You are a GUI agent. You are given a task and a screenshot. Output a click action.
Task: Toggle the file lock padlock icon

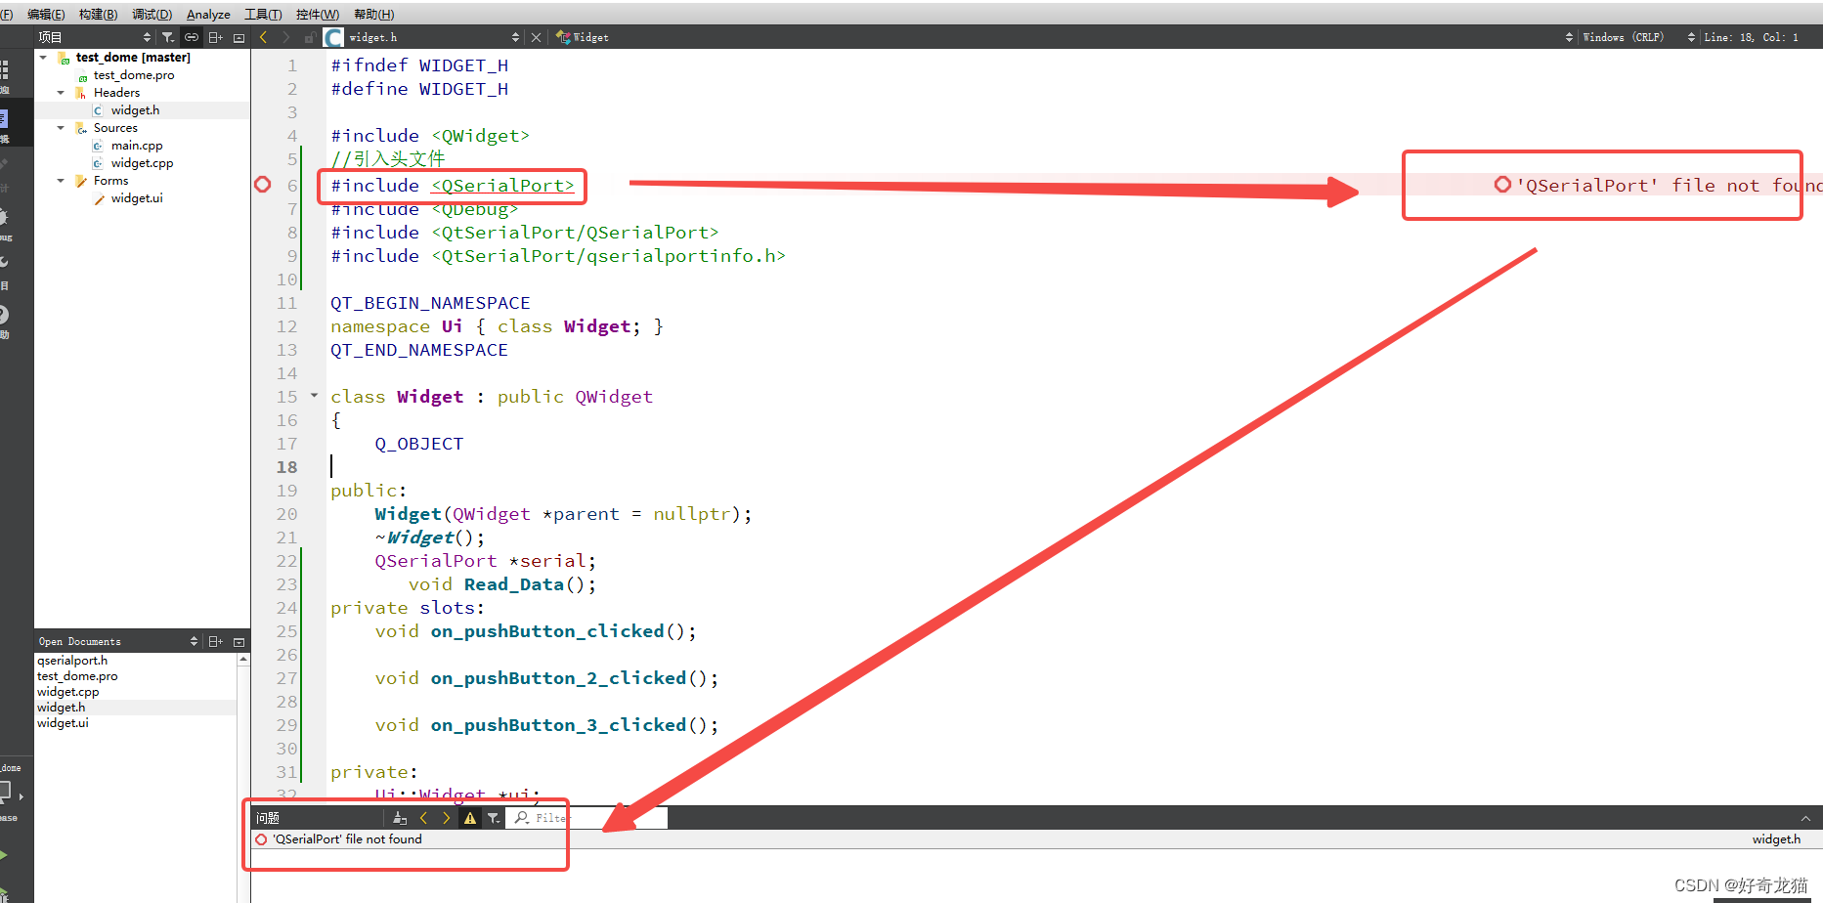pyautogui.click(x=308, y=36)
